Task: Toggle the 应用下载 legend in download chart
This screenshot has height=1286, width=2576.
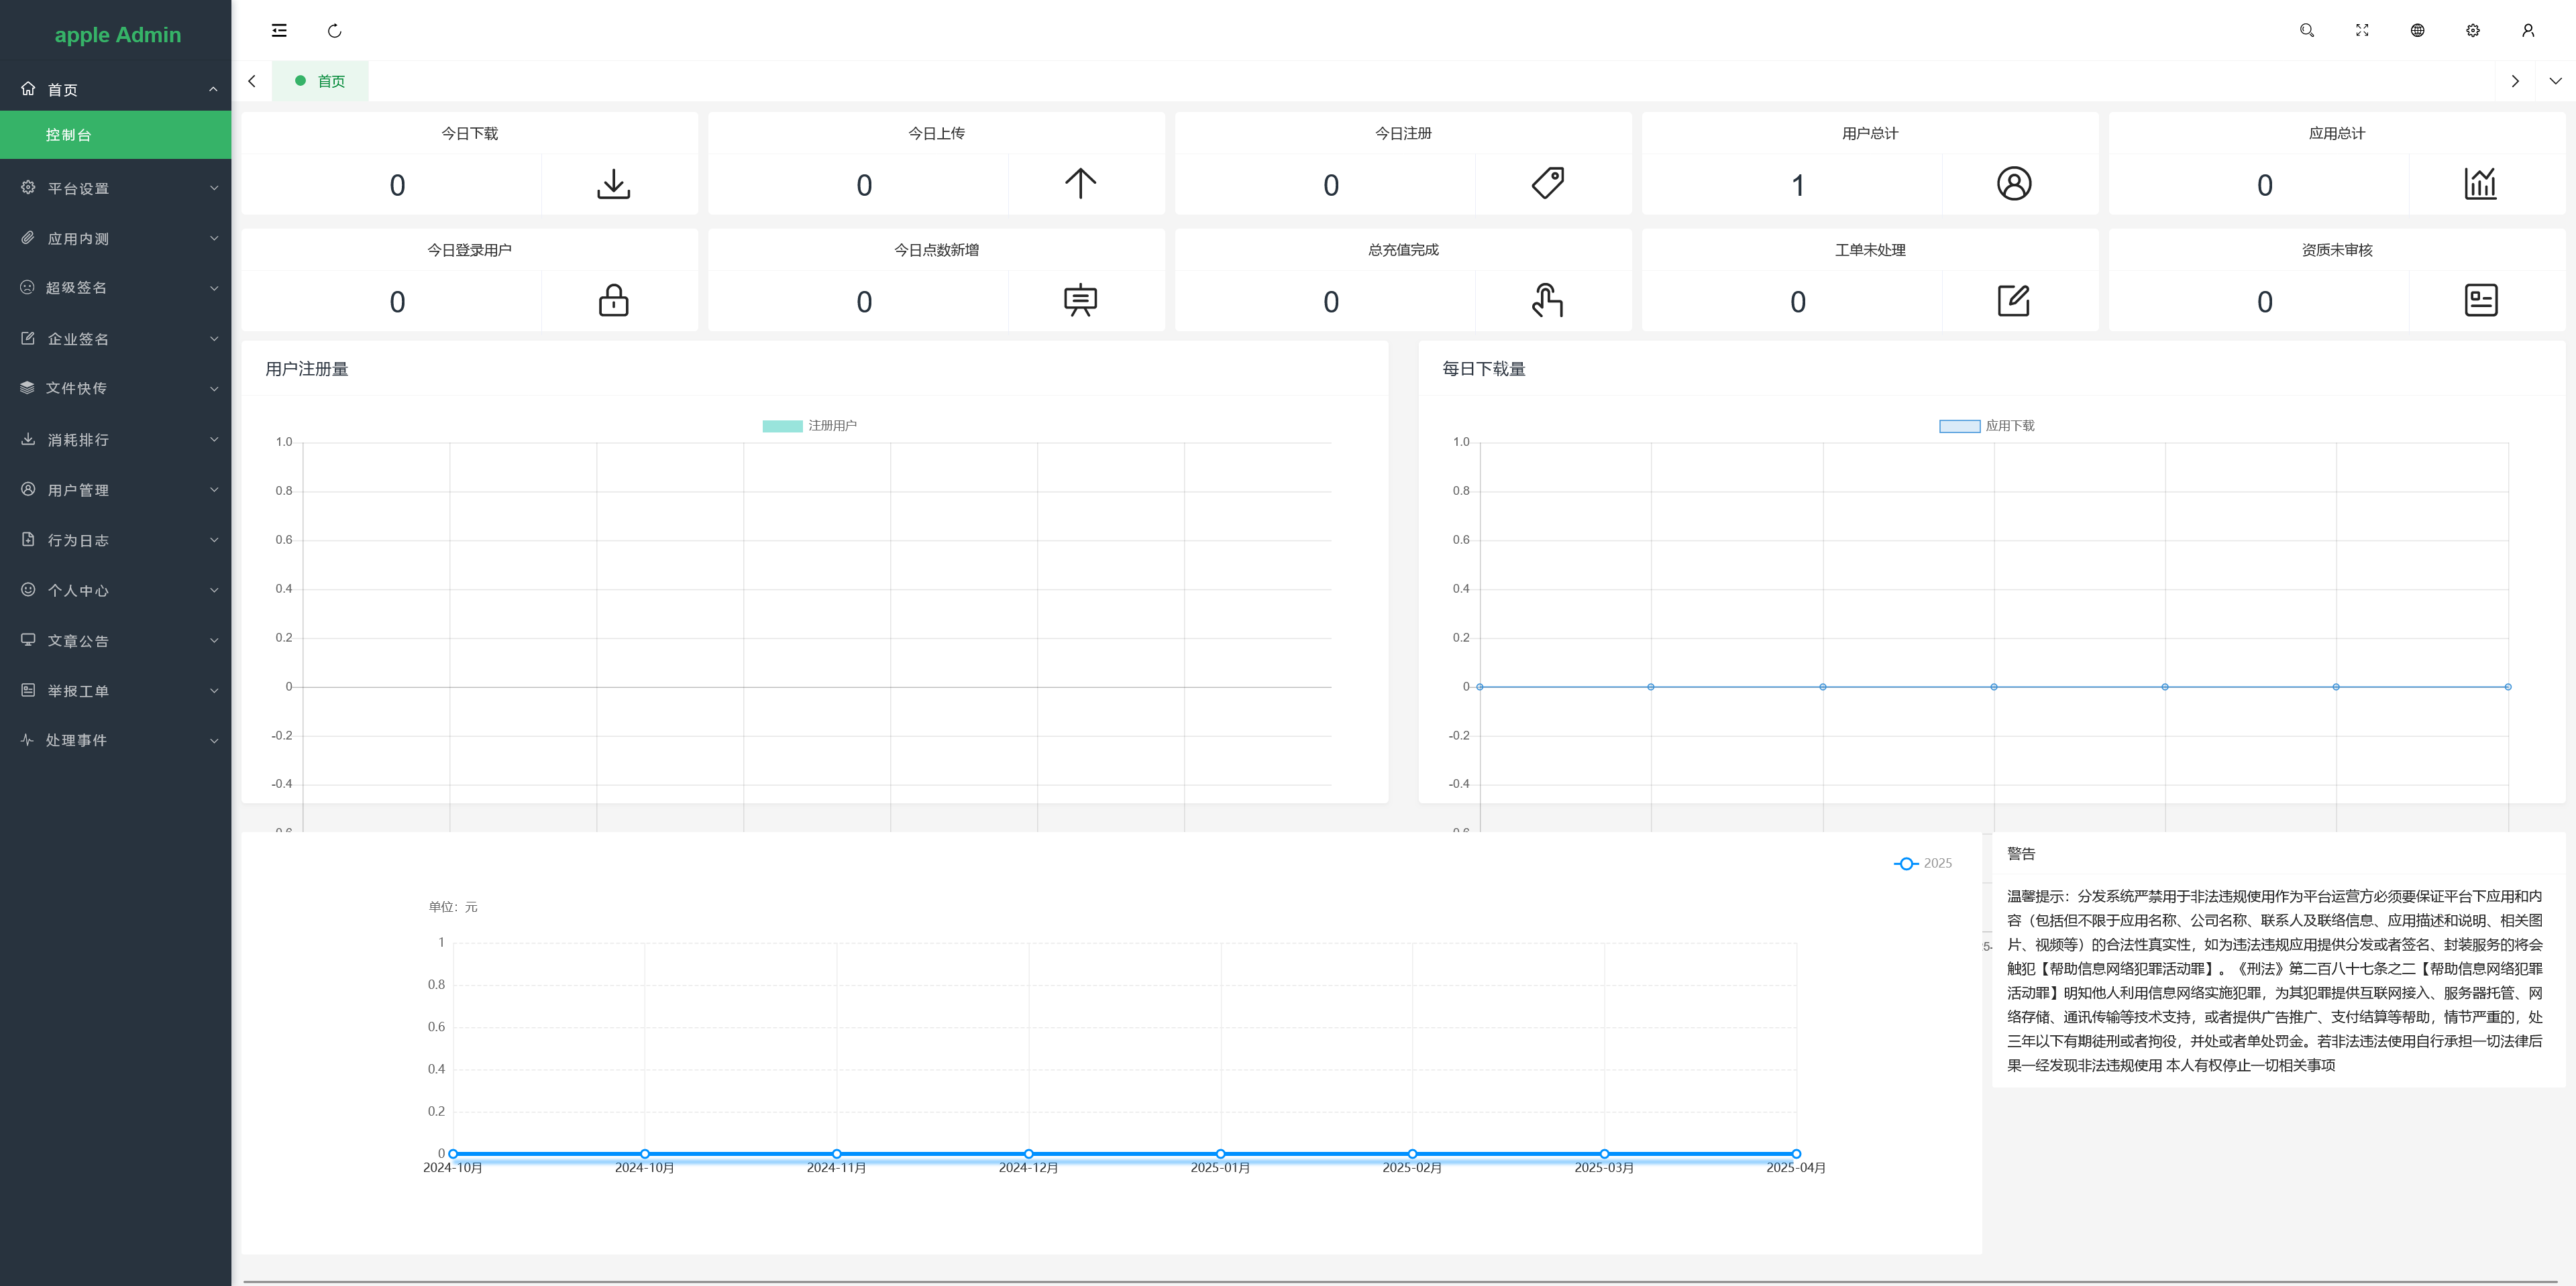Action: (1986, 426)
